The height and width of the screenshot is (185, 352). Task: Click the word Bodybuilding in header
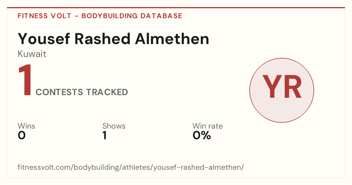pos(109,16)
